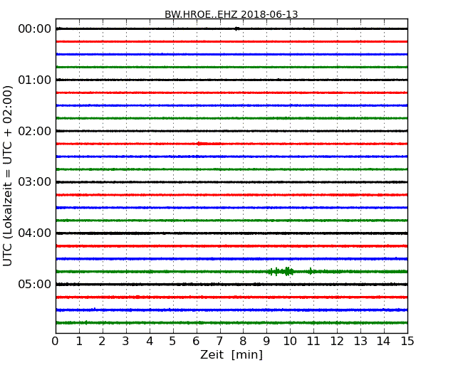Image resolution: width=463 pixels, height=370 pixels.
Task: Select the 05:00 time label
Action: [35, 284]
